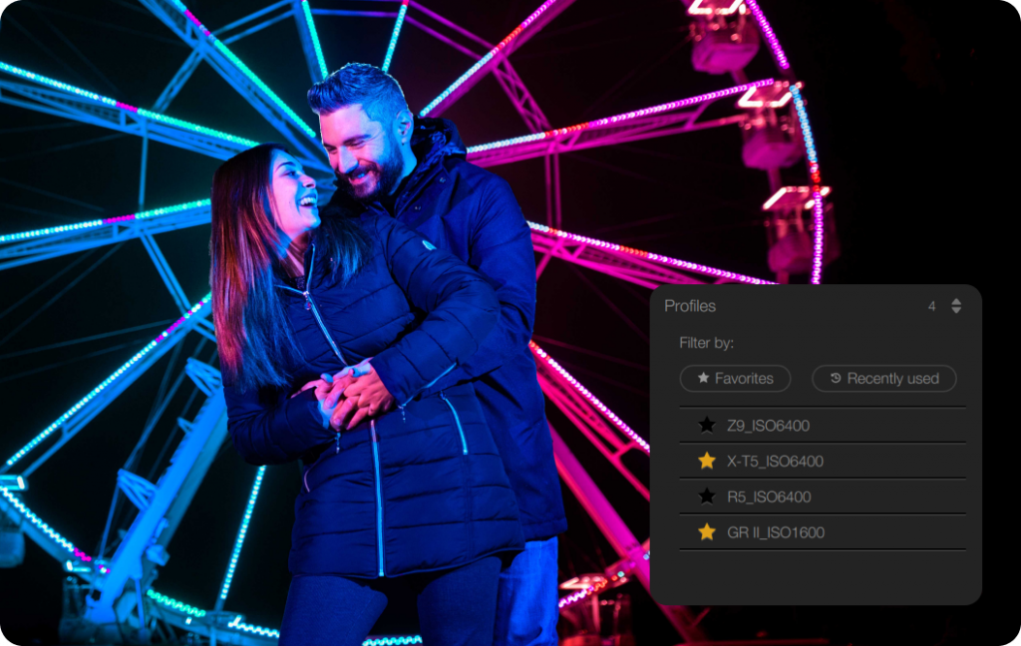Viewport: 1021px width, 646px height.
Task: Choose the R5_ISO6400 profile
Action: point(768,496)
